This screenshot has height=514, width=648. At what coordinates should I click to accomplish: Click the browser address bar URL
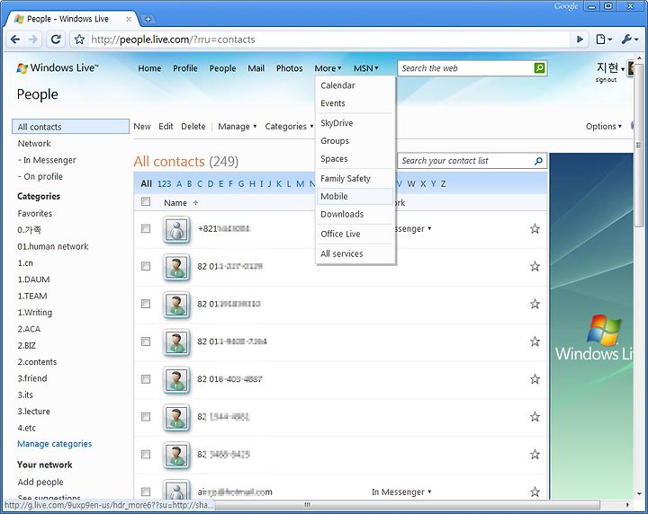click(173, 40)
